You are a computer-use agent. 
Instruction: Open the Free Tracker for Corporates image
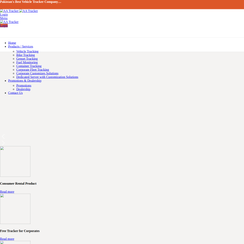[15, 209]
